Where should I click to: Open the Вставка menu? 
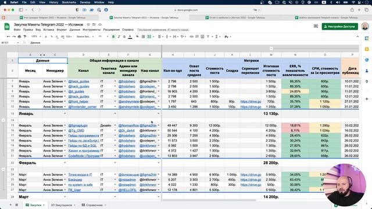pos(49,30)
